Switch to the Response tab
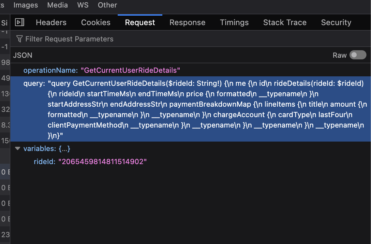371x244 pixels. tap(187, 23)
